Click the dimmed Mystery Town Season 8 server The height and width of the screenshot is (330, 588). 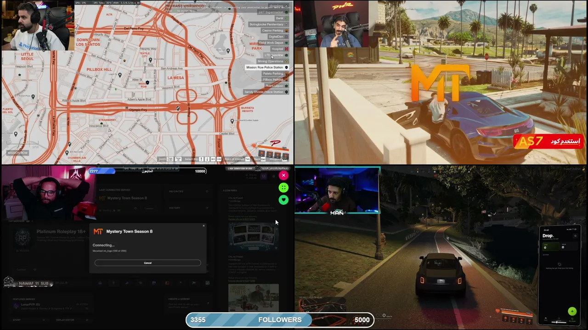(x=124, y=198)
